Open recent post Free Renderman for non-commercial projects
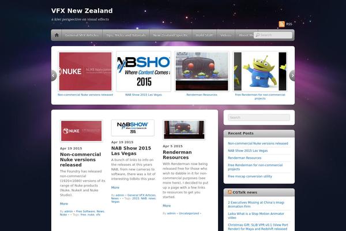Screen dimensions: 346x231 [x=255, y=167]
